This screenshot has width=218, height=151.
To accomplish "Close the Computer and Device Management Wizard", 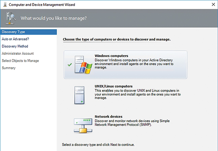I will (x=213, y=4).
